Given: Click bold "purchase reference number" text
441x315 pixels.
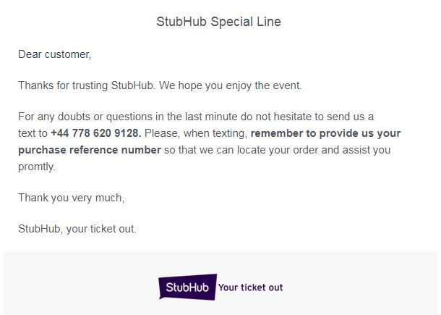Looking at the screenshot, I should tap(89, 150).
